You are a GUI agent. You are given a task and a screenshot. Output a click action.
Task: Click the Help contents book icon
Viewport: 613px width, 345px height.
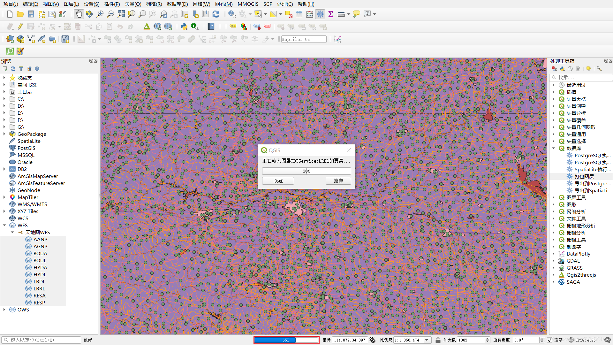point(211,27)
